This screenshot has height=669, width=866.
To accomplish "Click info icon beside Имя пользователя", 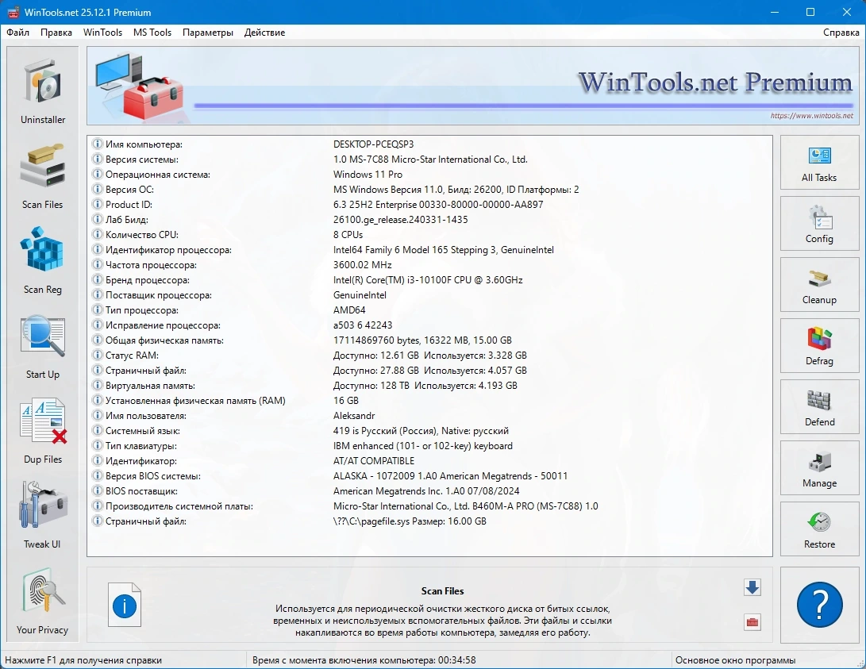I will point(97,416).
